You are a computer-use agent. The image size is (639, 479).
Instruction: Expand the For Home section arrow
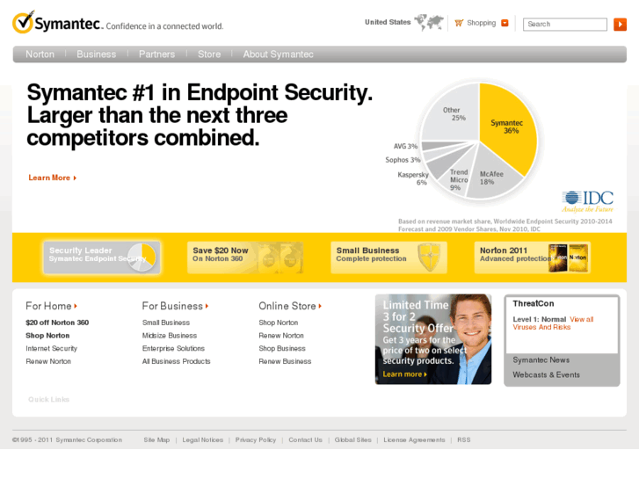point(76,306)
